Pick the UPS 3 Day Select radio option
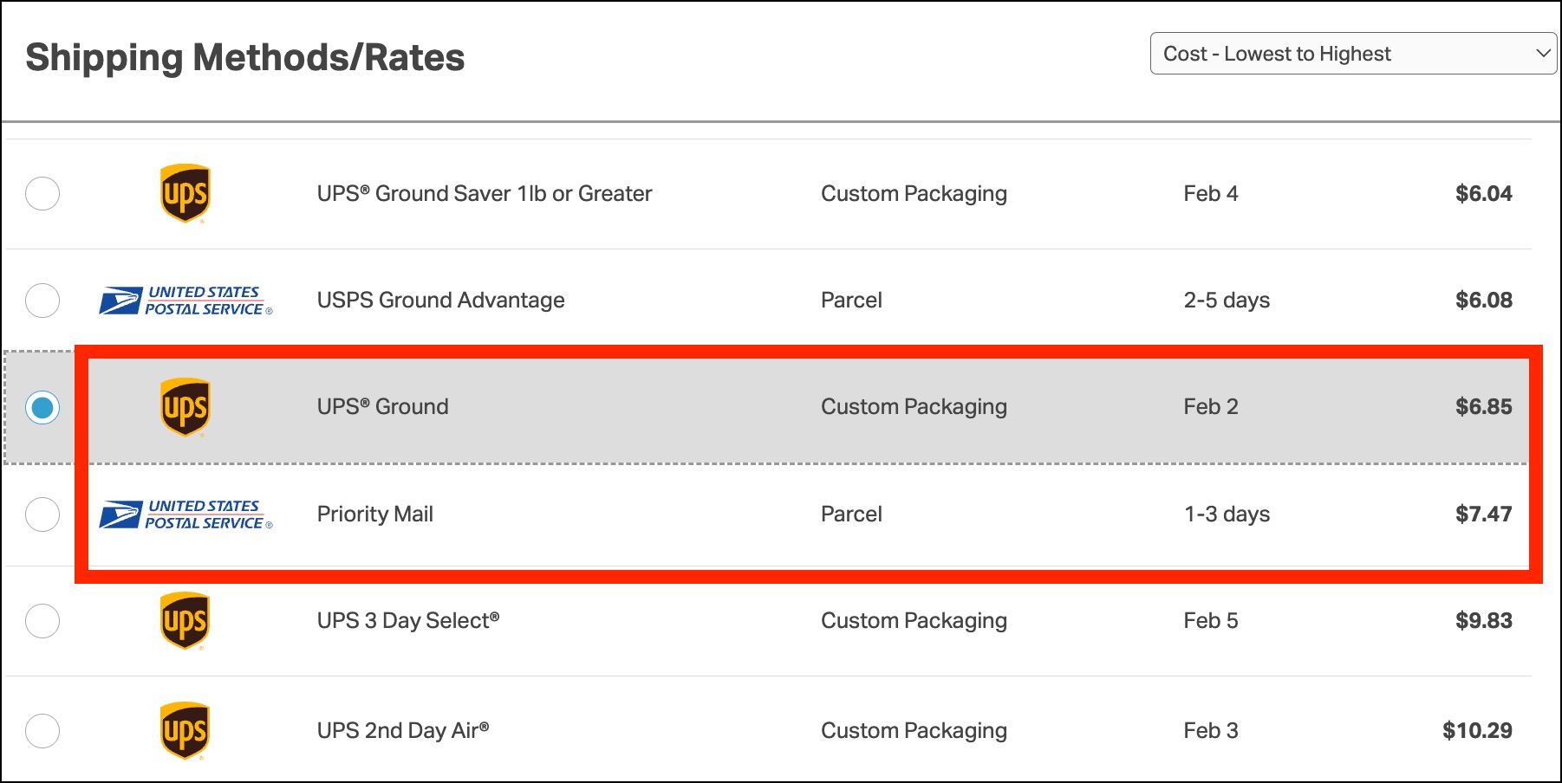Screen dimensions: 1562x783 42,621
